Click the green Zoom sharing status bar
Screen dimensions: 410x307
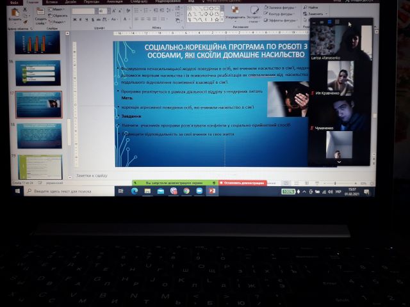(175, 183)
